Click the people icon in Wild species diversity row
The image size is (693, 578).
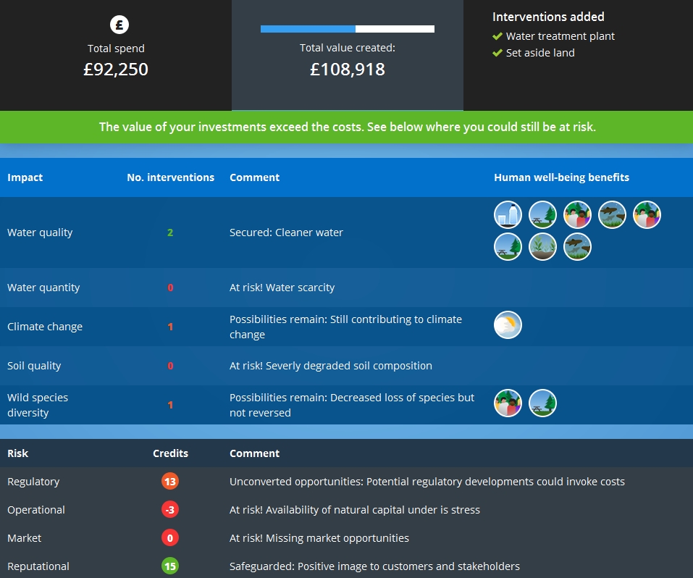click(508, 403)
